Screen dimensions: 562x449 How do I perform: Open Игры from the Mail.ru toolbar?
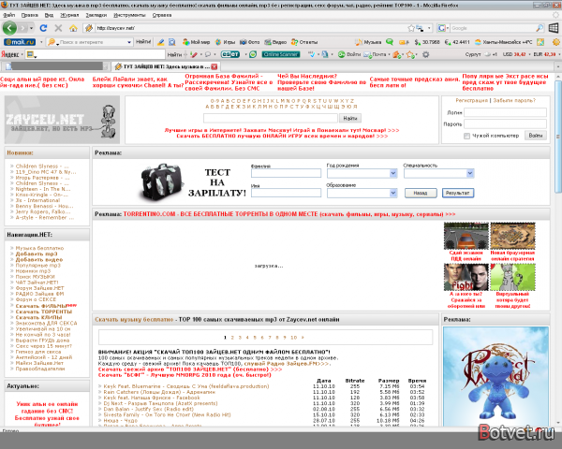click(x=225, y=42)
